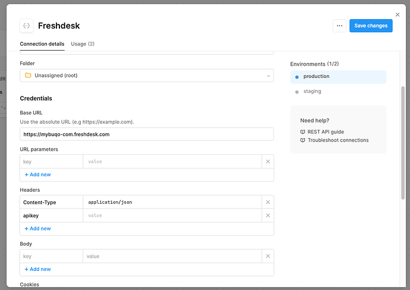
Task: Close the Freshdesk dialog with the X
Action: point(398,15)
